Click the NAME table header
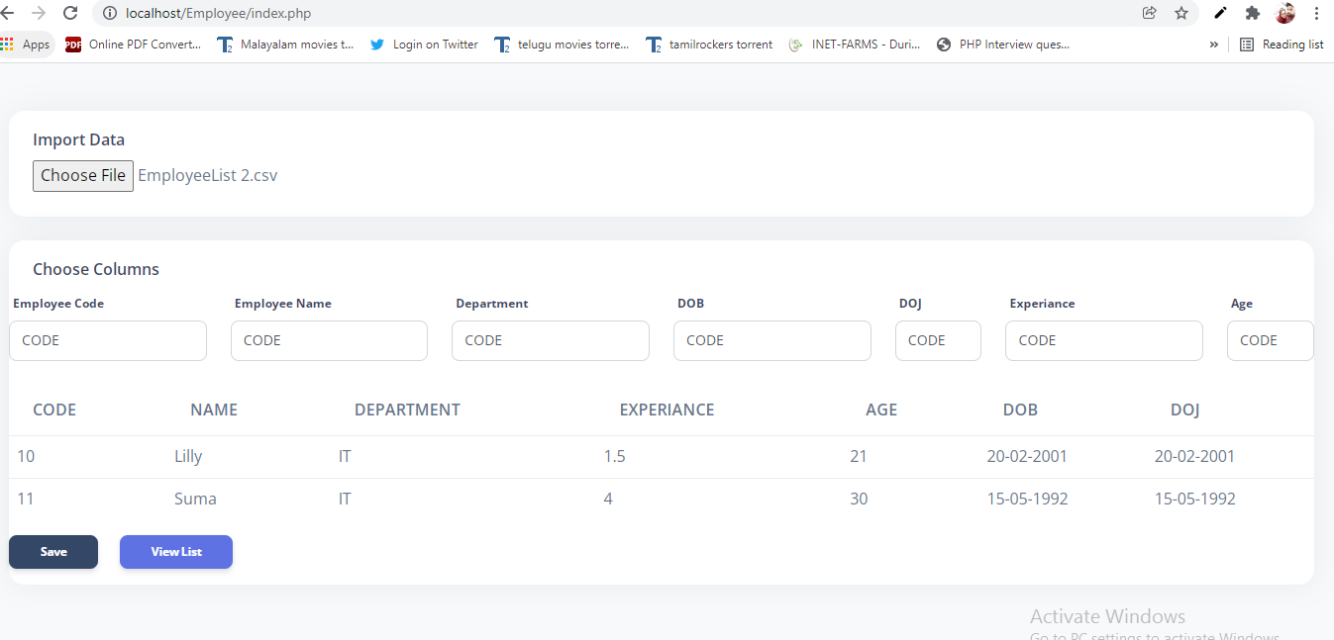 (x=214, y=410)
